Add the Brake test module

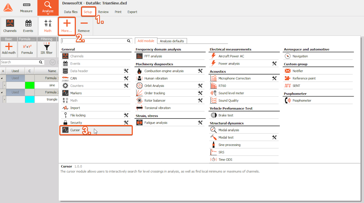pos(244,115)
